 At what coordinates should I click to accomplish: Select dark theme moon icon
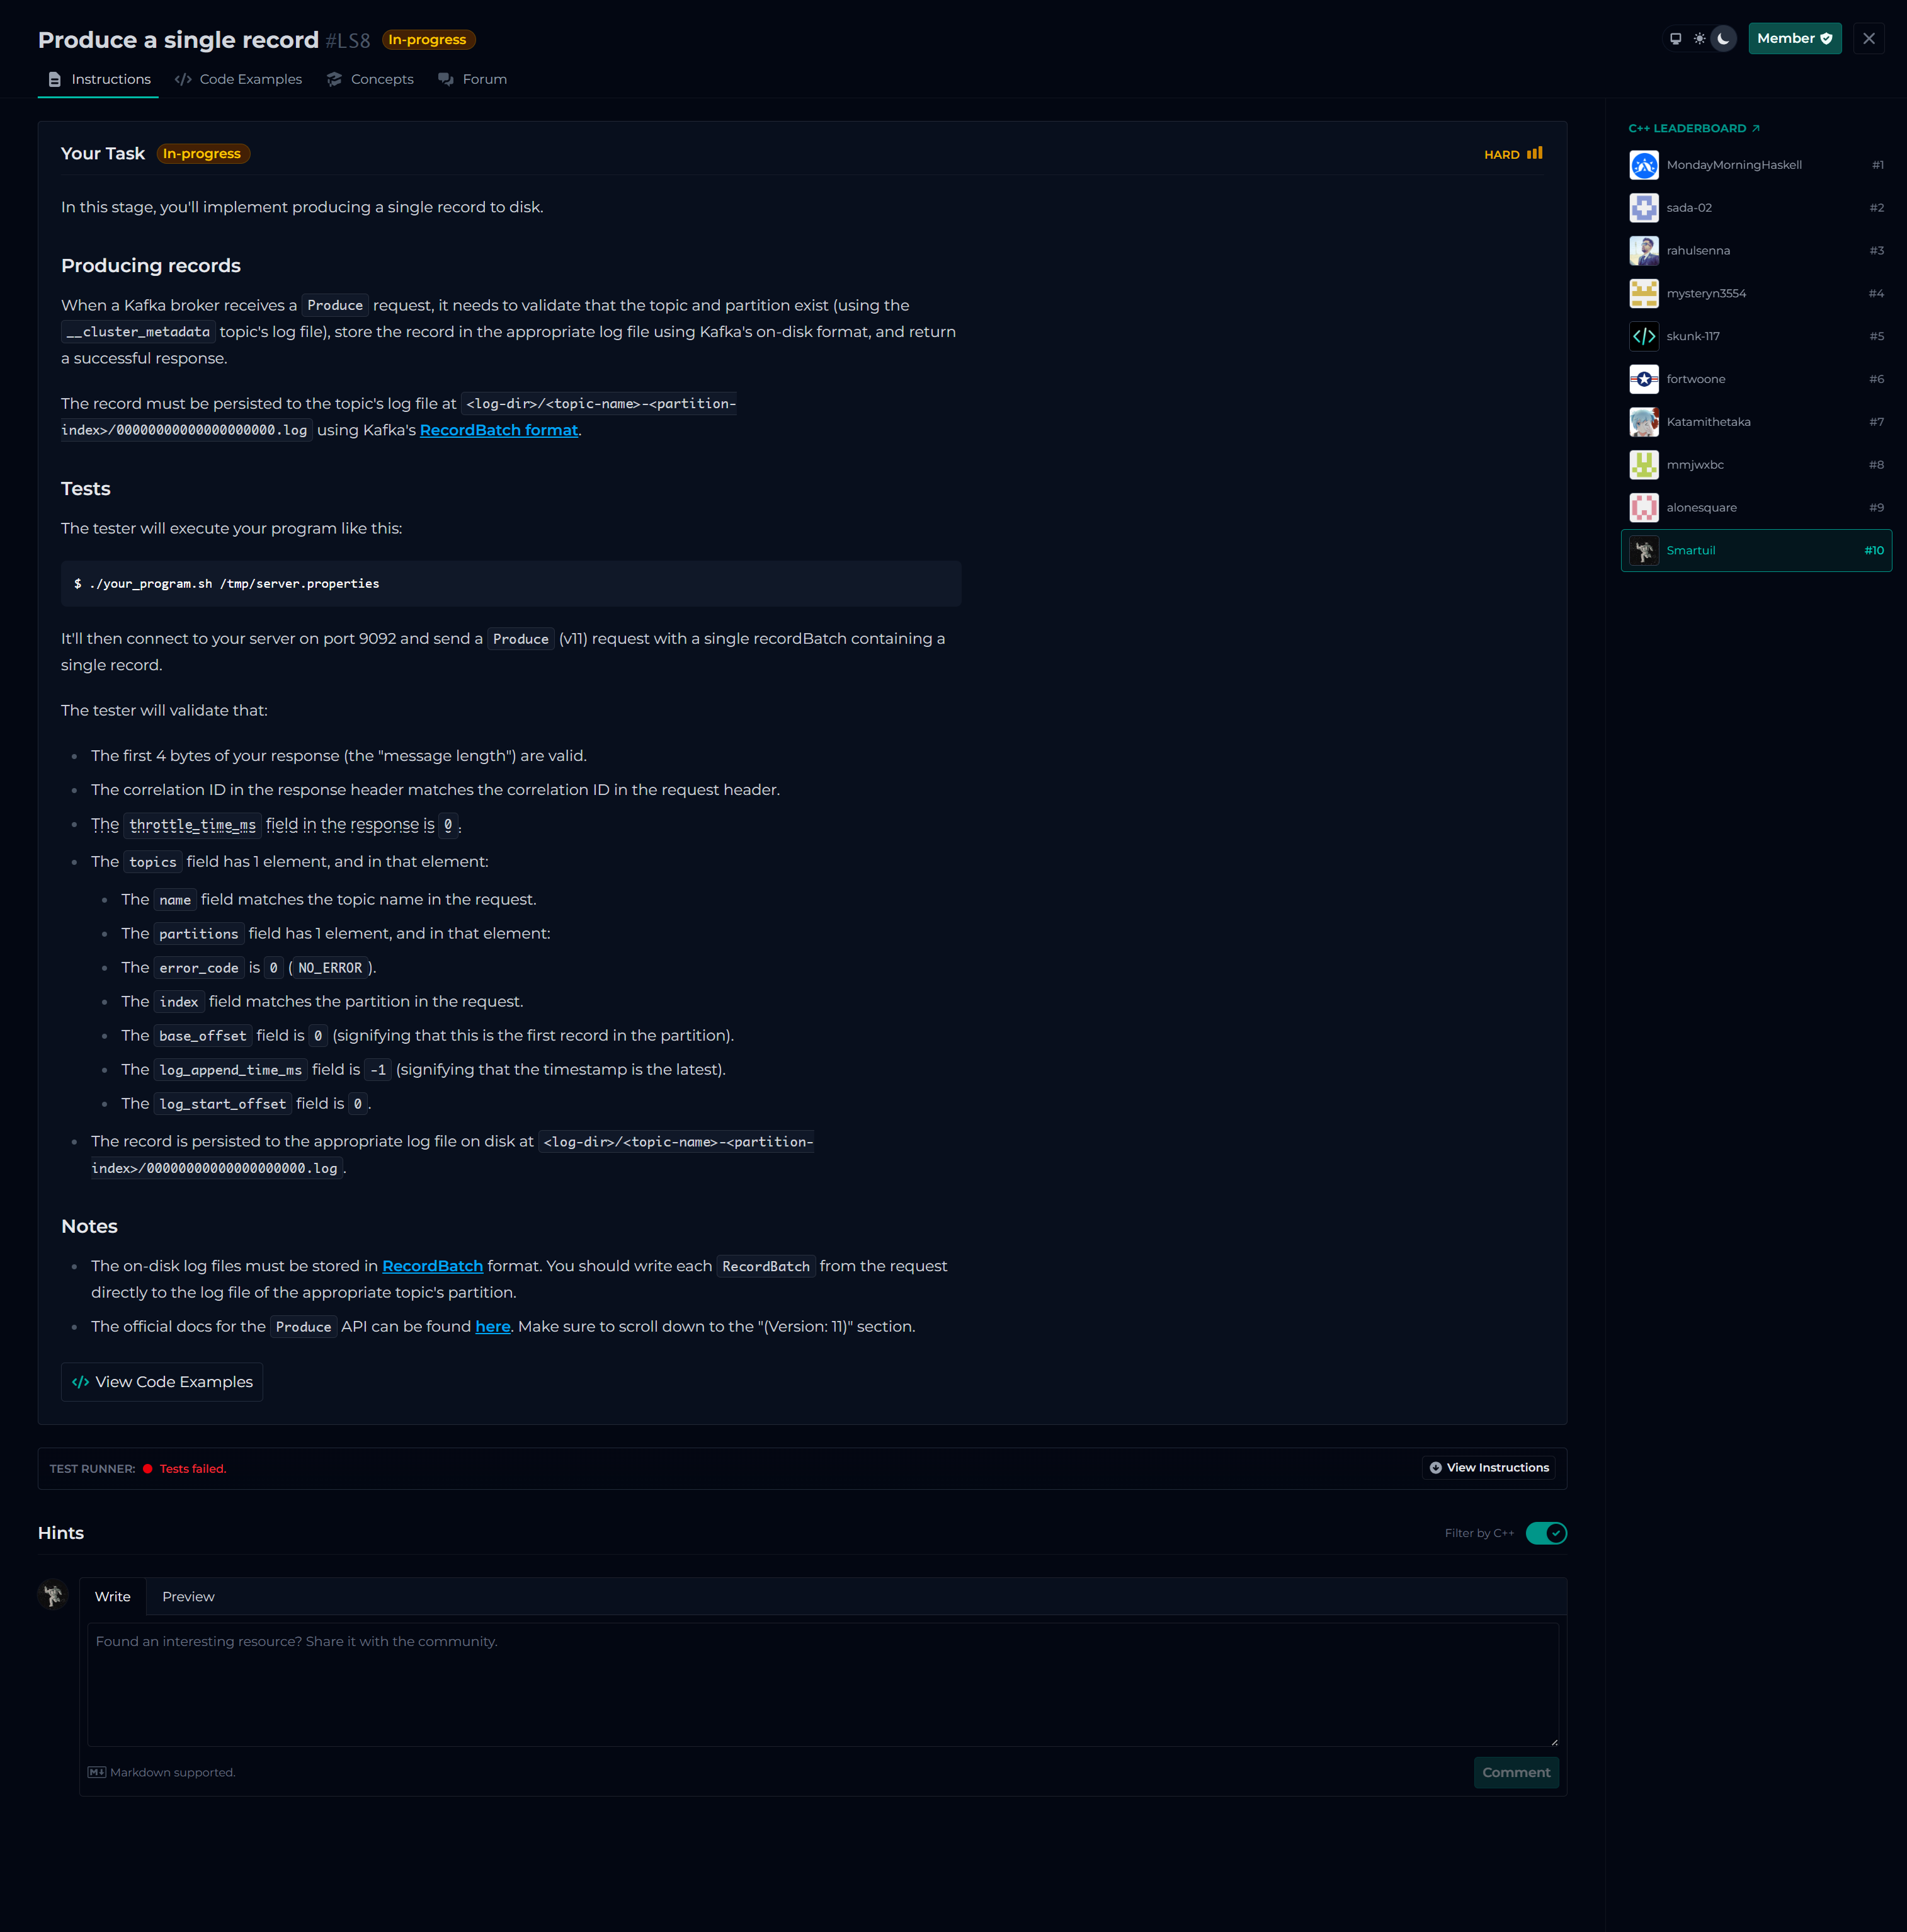point(1723,39)
